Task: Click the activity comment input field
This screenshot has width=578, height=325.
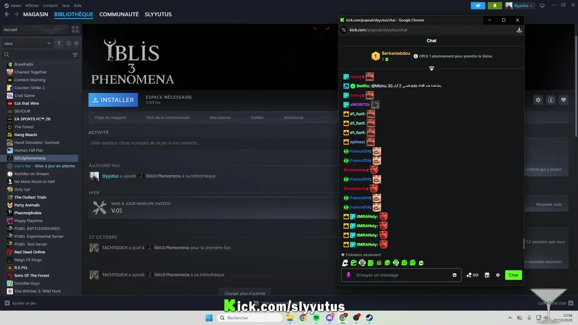Action: (x=213, y=143)
